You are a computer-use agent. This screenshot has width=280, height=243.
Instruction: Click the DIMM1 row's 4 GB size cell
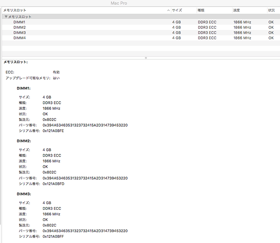176,22
